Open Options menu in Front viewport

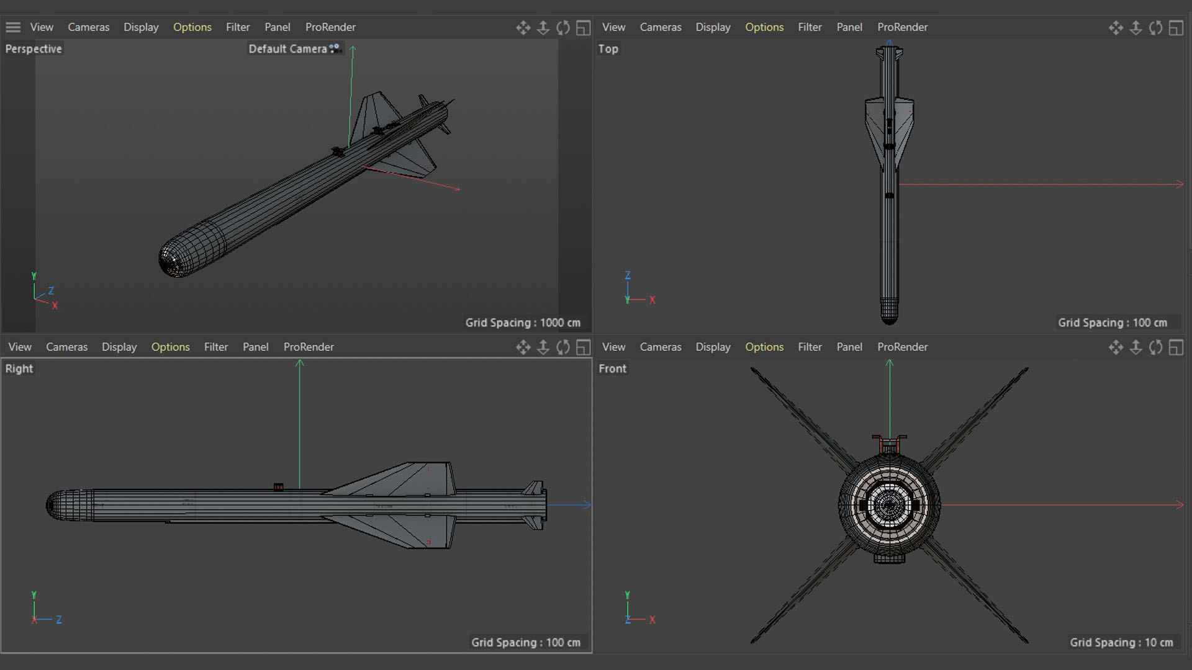(764, 347)
